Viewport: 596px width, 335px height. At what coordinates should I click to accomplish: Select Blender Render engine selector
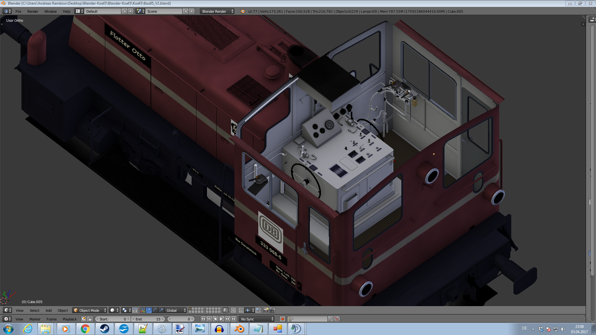coord(217,11)
